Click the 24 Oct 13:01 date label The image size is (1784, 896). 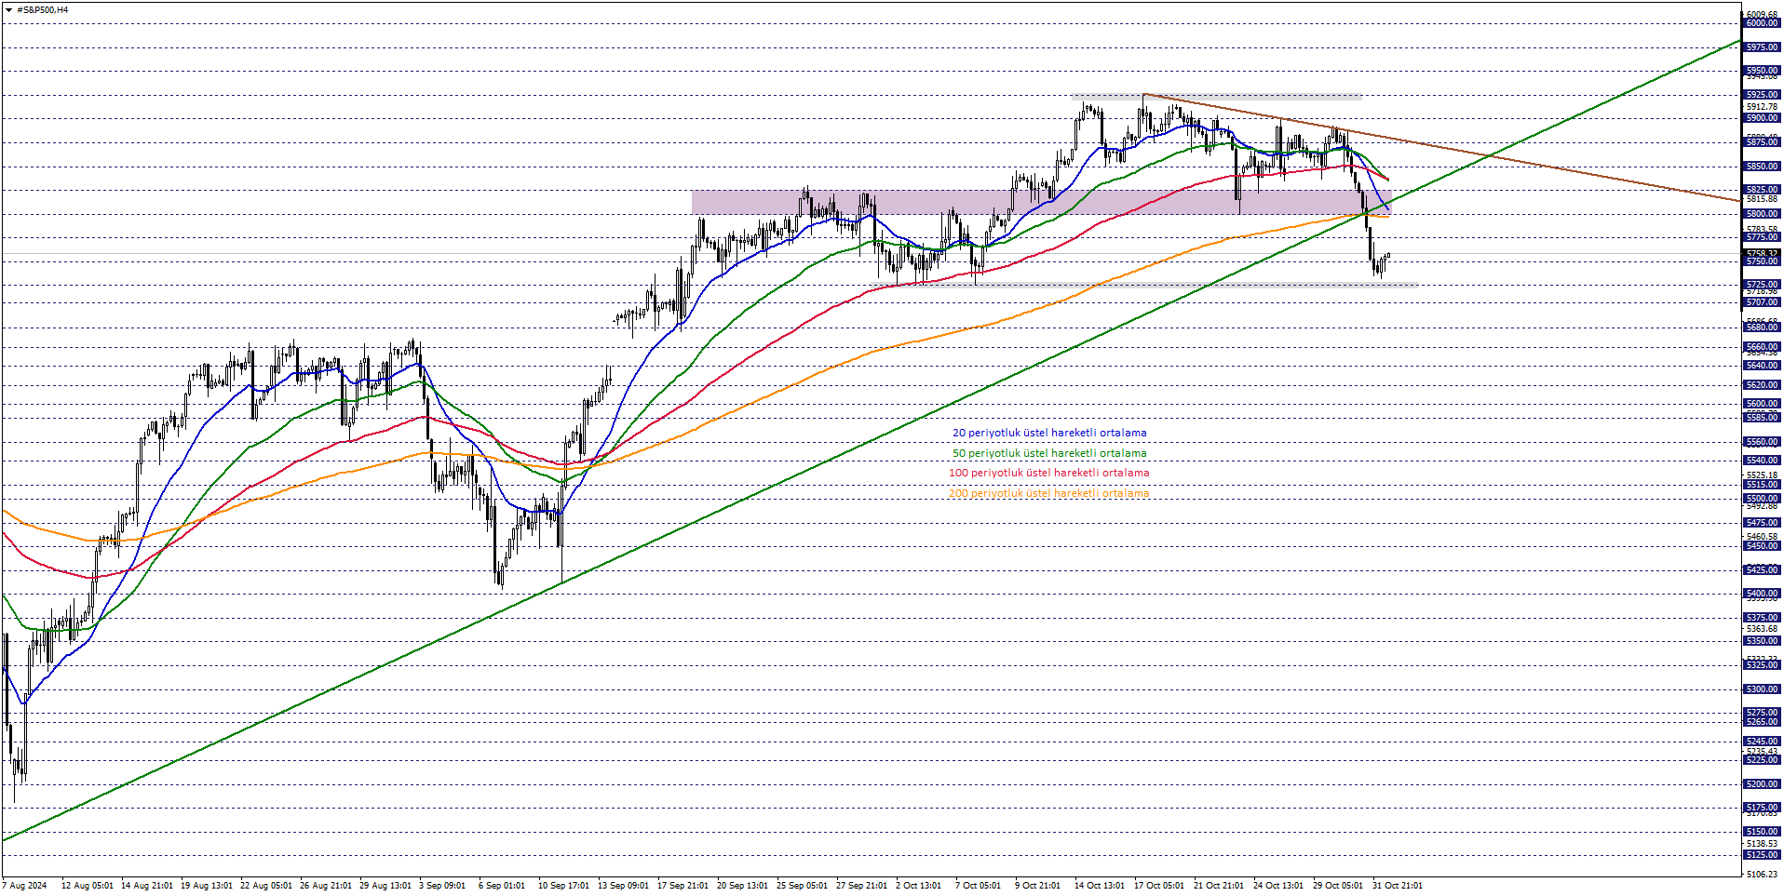click(x=1279, y=886)
